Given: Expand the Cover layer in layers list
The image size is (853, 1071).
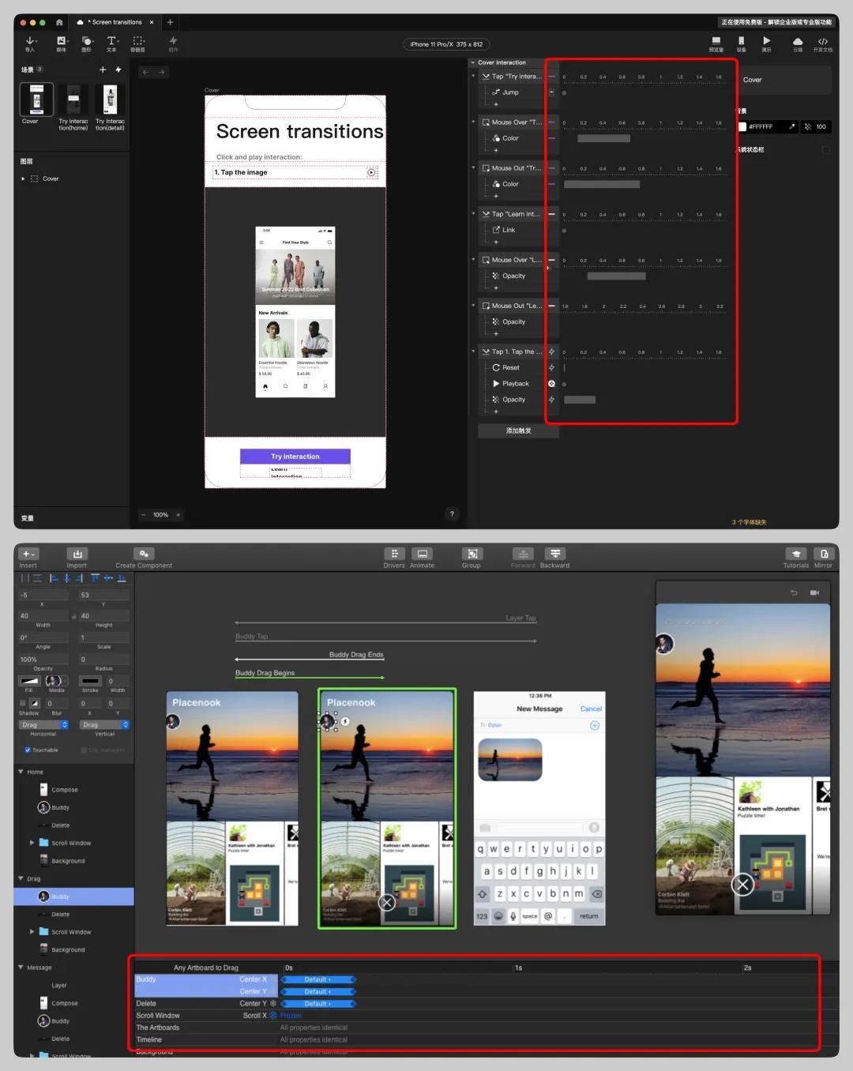Looking at the screenshot, I should (23, 178).
